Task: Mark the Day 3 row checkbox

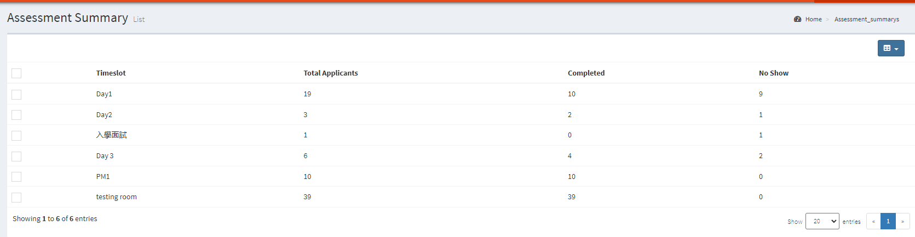Action: coord(16,157)
